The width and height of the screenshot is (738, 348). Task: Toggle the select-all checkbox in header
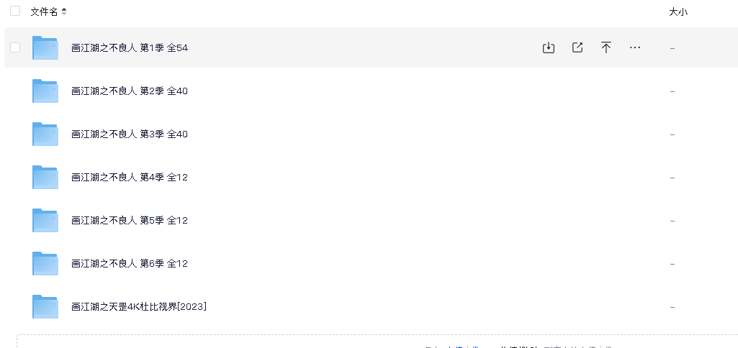[15, 11]
